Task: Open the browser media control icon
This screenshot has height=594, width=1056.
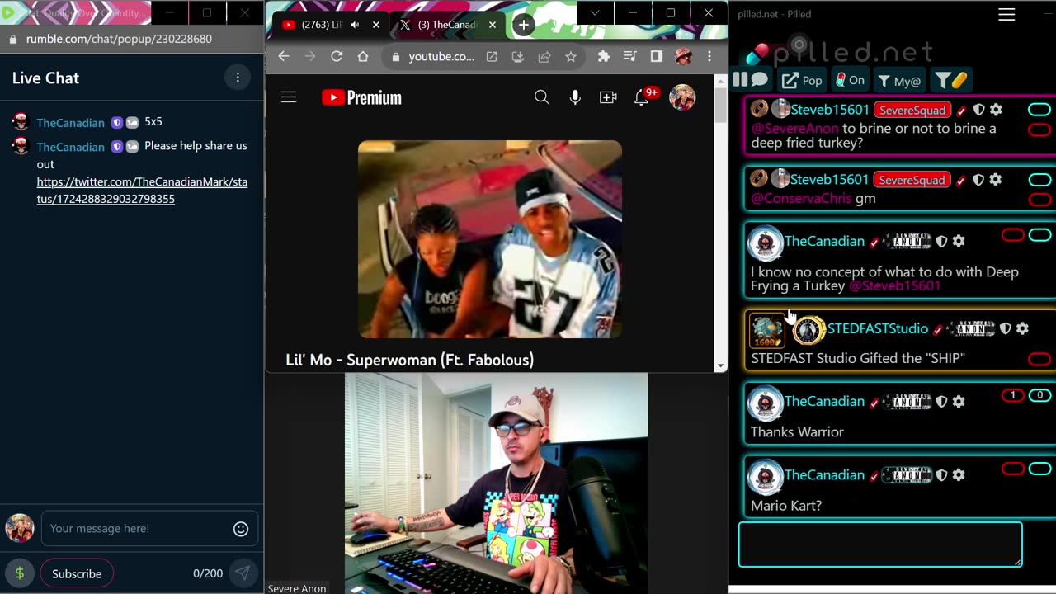Action: click(x=629, y=56)
